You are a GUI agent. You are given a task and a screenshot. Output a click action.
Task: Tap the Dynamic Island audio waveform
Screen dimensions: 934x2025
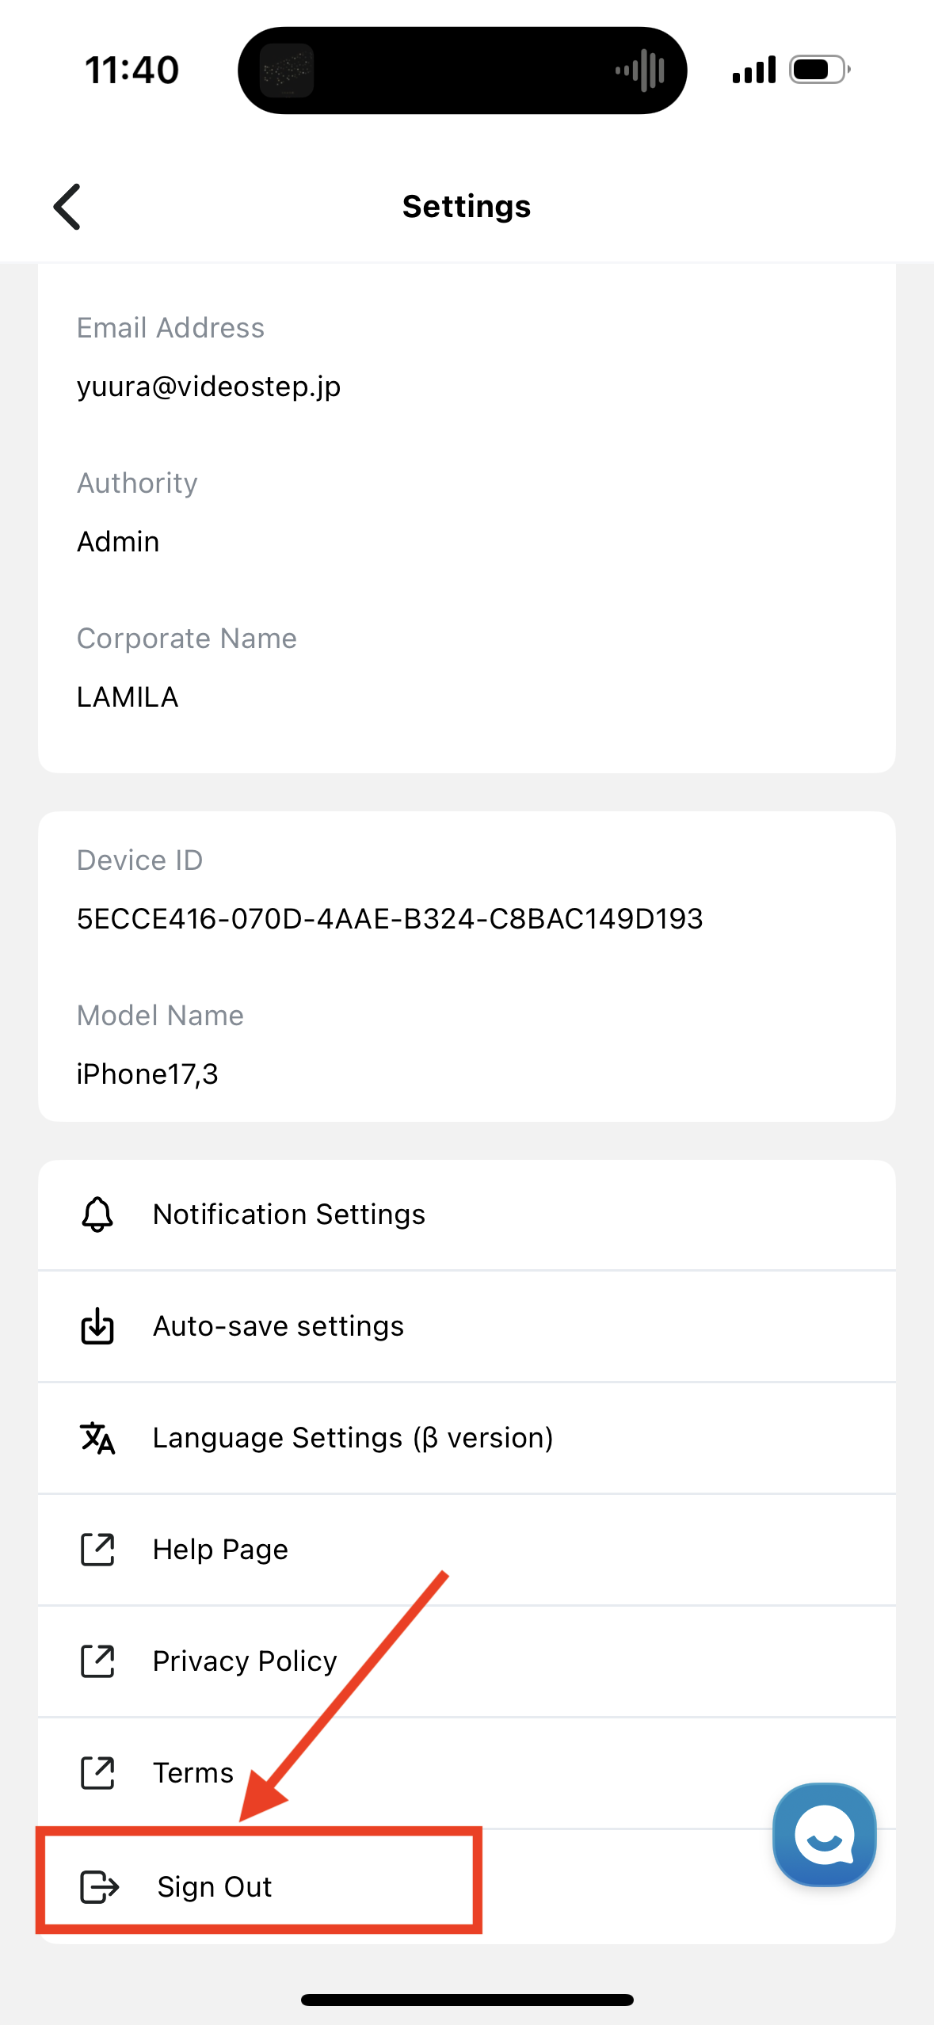coord(640,71)
